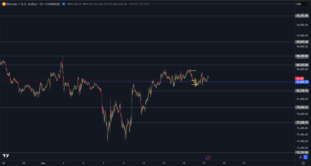Open chart settings hexagon gear icon
This screenshot has height=166, width=311.
[303, 163]
